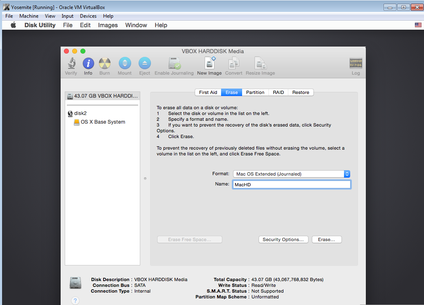Click the Resize Image toolbar icon
Screen dimensions: 424x305
[260, 63]
